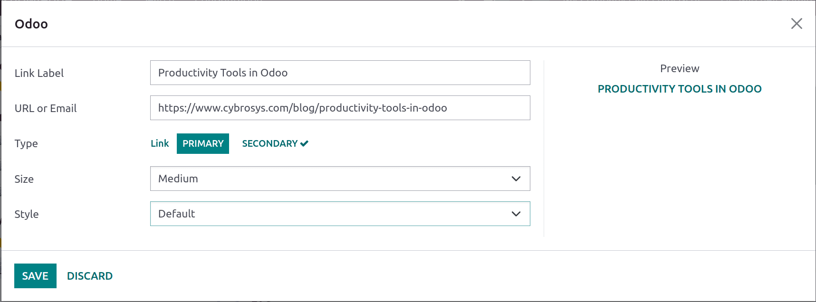Screen dimensions: 816x302
Task: Click the Size label
Action: click(x=24, y=179)
